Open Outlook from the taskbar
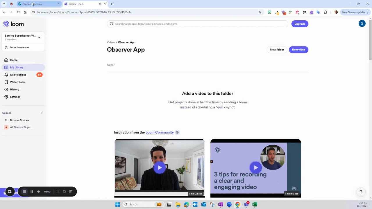372x209 pixels. (x=203, y=204)
